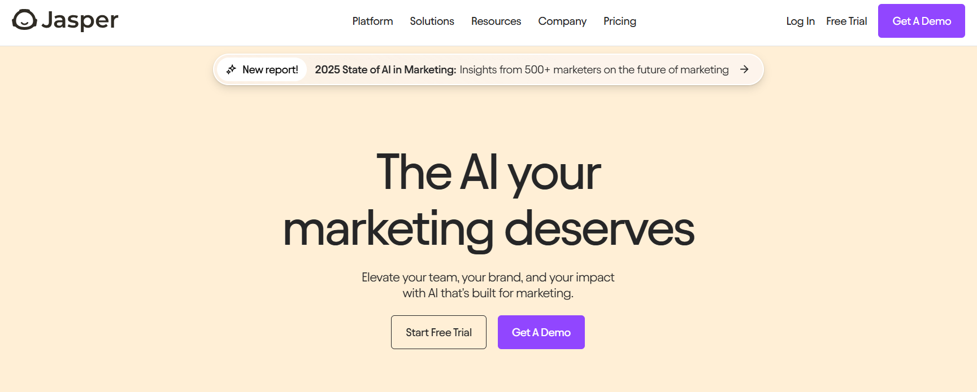The width and height of the screenshot is (977, 392).
Task: Click the New report! badge
Action: (262, 69)
